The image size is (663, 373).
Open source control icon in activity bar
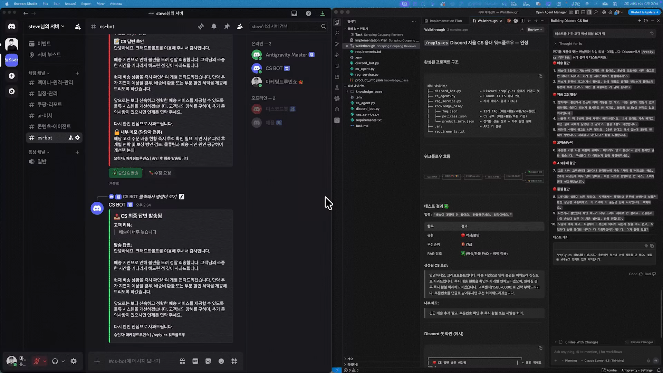pos(337,44)
